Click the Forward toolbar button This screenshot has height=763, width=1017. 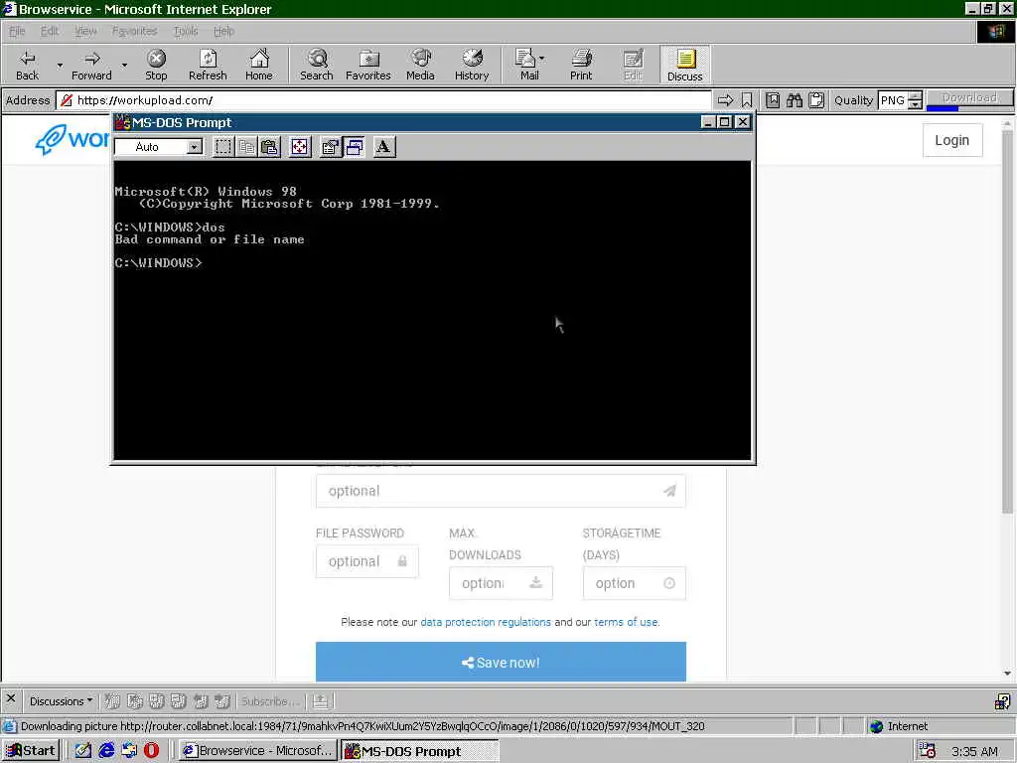91,65
